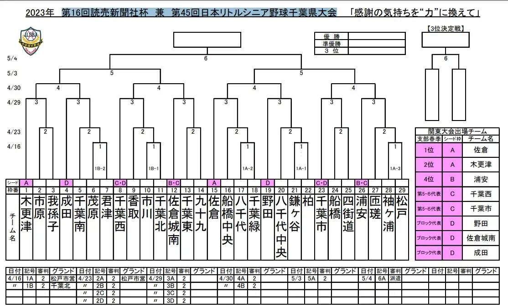Image resolution: width=508 pixels, height=307 pixels.
Task: Click team name 千葉南 in the bracket
Action: point(80,214)
